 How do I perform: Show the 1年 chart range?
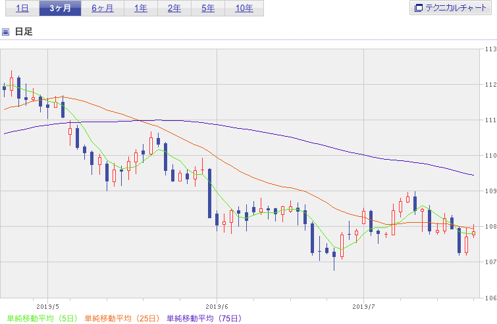click(x=141, y=9)
